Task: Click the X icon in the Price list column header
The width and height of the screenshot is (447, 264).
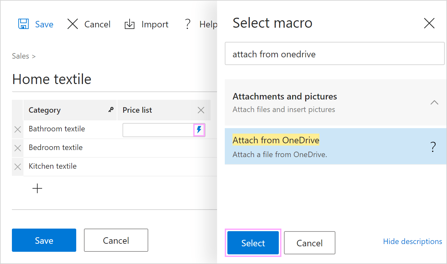Action: [201, 110]
